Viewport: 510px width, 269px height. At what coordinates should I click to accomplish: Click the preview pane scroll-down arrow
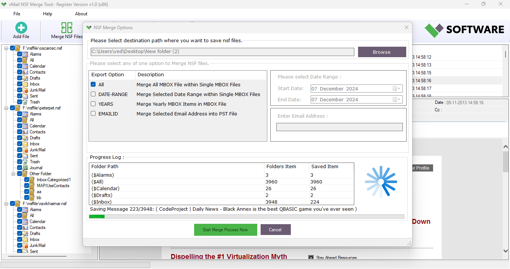coord(506,251)
